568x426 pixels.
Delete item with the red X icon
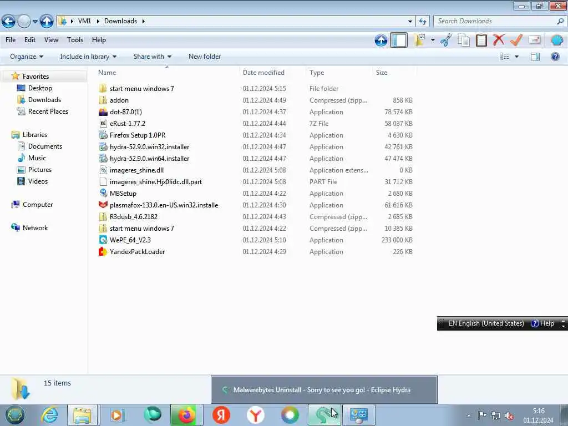click(499, 40)
